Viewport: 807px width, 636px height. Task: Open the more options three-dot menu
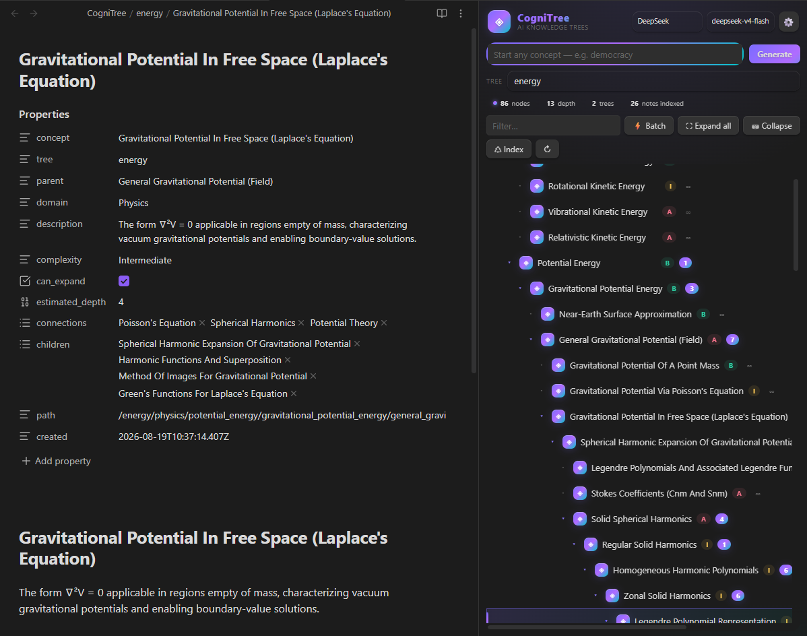[461, 13]
